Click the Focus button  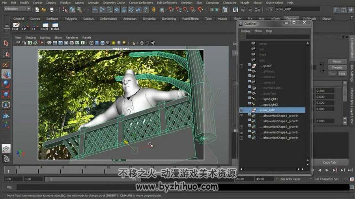tap(337, 61)
